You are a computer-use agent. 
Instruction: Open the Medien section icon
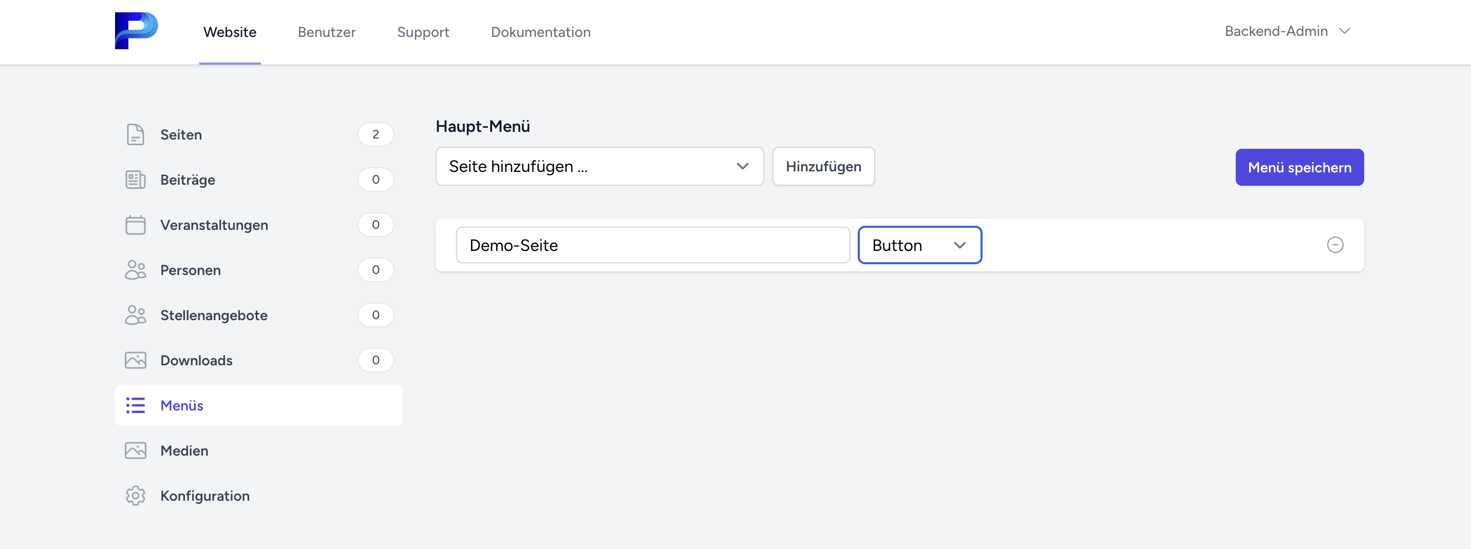pos(135,451)
